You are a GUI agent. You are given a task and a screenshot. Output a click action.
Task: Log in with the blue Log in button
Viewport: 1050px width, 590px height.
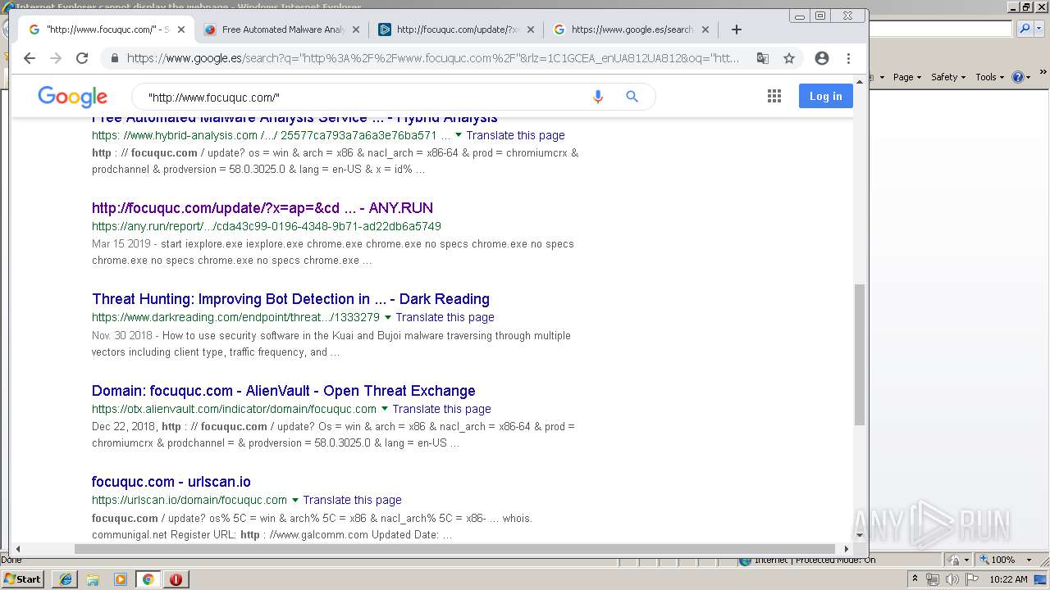tap(826, 96)
